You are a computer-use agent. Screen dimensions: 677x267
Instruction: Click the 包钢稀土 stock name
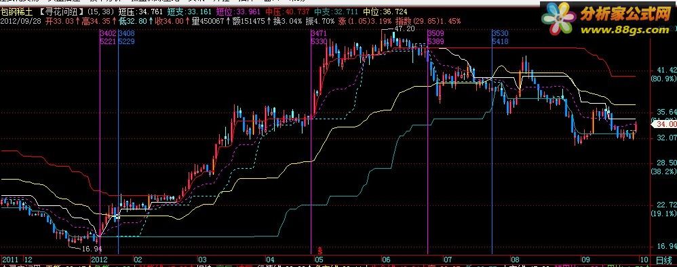pos(17,12)
